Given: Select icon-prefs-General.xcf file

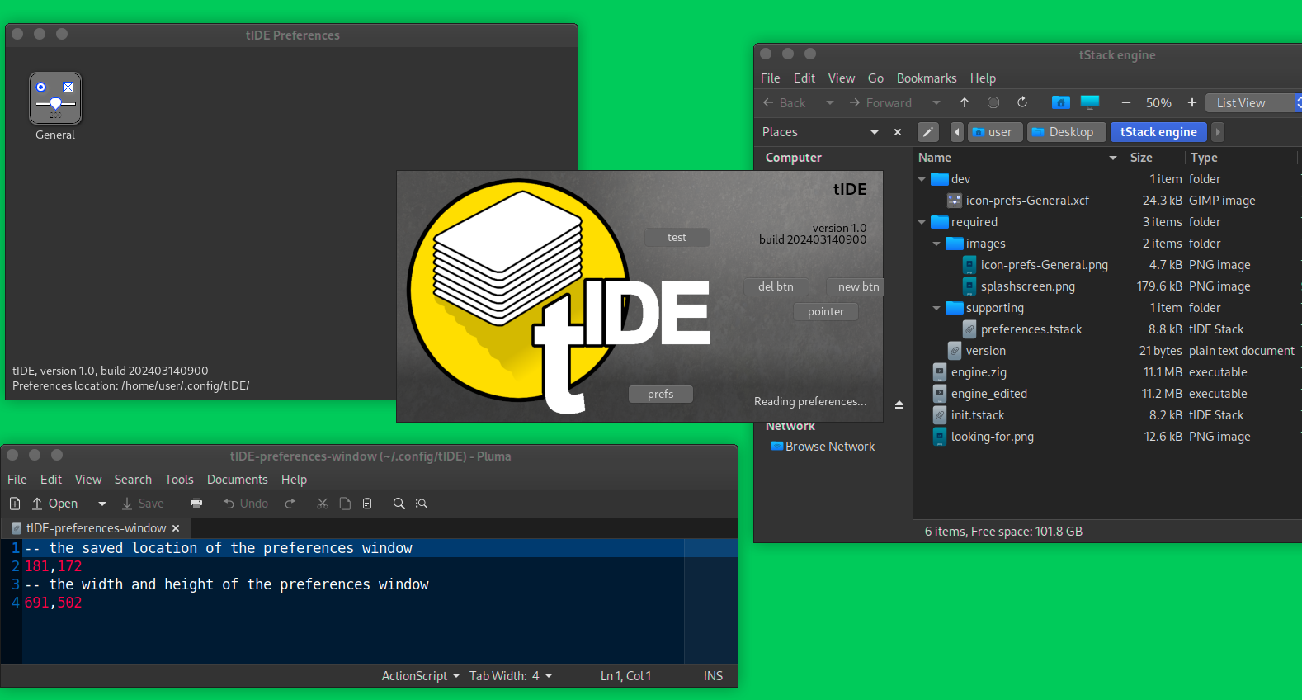Looking at the screenshot, I should [x=1027, y=201].
